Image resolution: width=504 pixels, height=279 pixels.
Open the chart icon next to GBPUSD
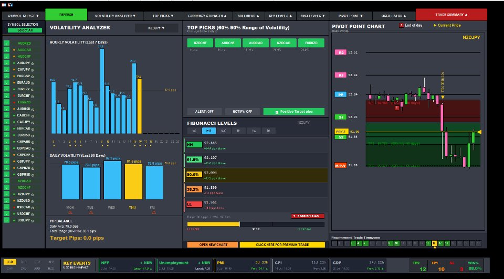[33, 175]
